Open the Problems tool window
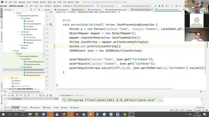This screenshot has height=117, width=209. coord(35,108)
